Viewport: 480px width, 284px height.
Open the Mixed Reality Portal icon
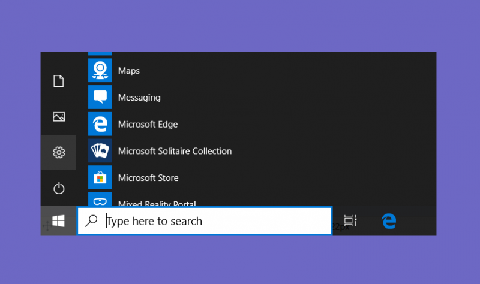[100, 200]
